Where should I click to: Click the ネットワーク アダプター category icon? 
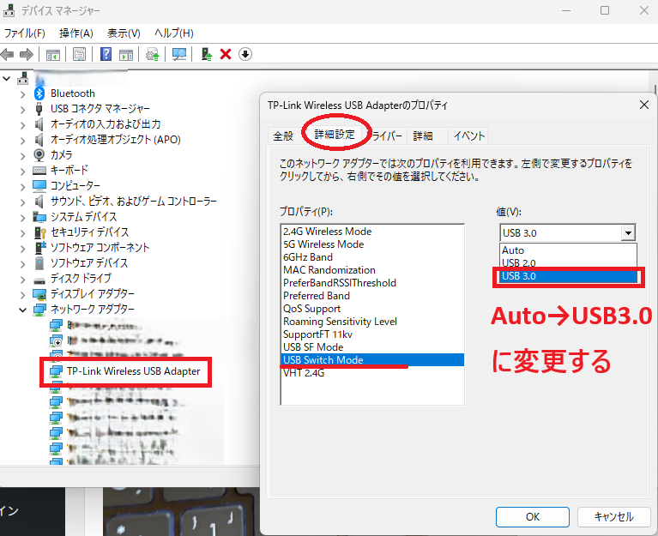click(x=39, y=310)
